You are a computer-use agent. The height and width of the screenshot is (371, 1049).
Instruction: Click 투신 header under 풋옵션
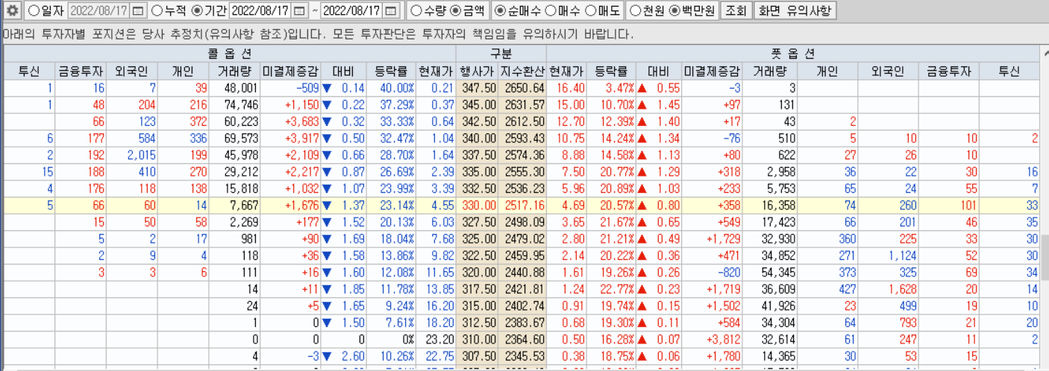tap(1009, 72)
